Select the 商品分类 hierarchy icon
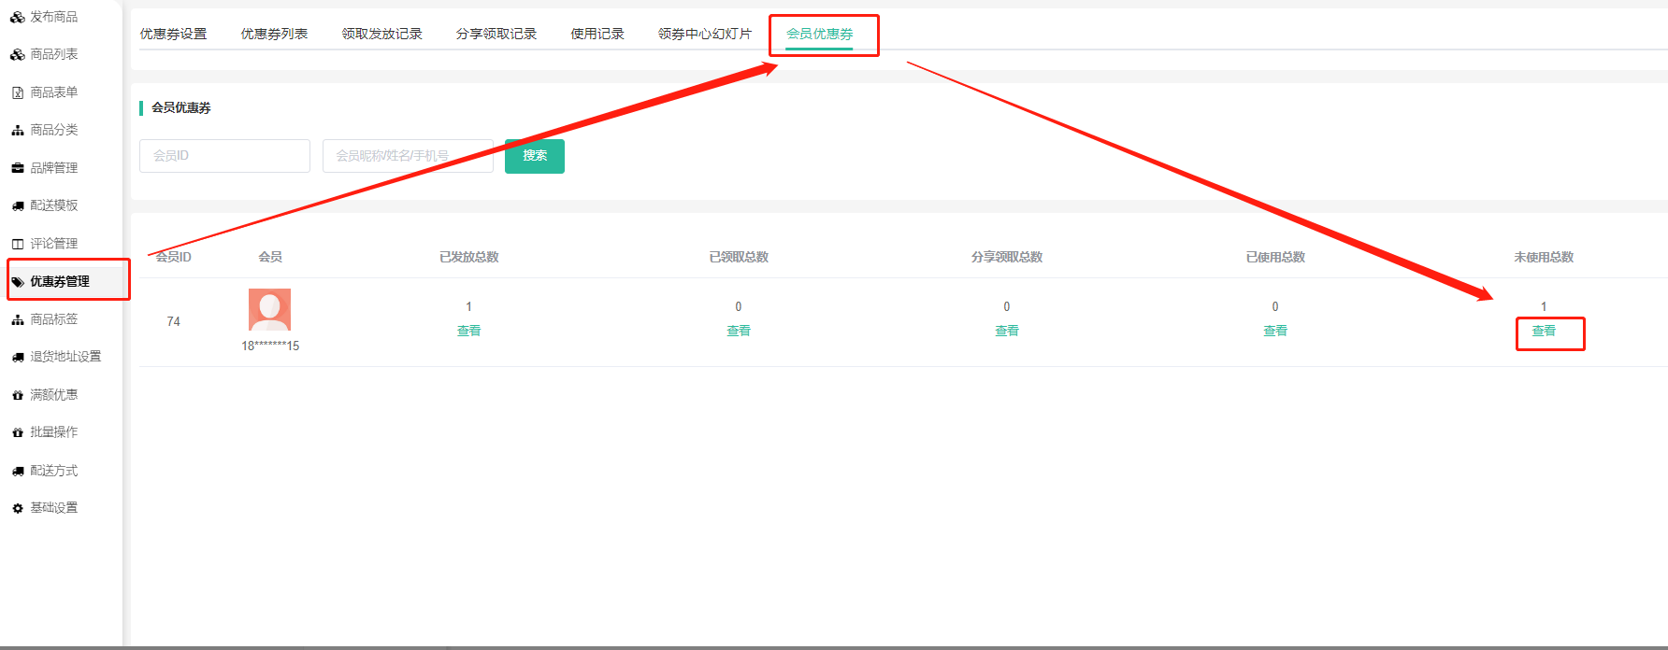This screenshot has height=650, width=1668. pos(18,131)
